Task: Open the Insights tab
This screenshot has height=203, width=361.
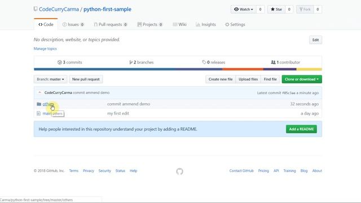Action: (206, 24)
